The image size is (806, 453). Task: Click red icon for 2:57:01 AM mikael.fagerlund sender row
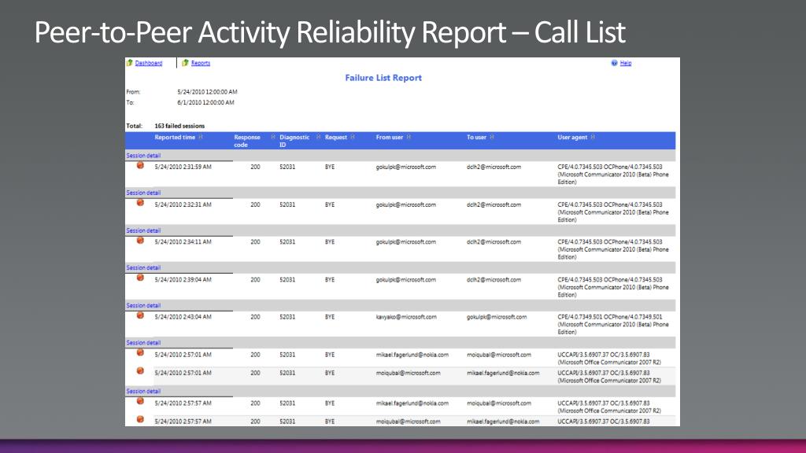tap(140, 353)
